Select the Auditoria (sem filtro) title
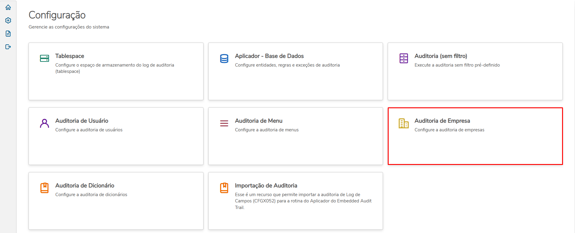The image size is (575, 233). pyautogui.click(x=441, y=56)
